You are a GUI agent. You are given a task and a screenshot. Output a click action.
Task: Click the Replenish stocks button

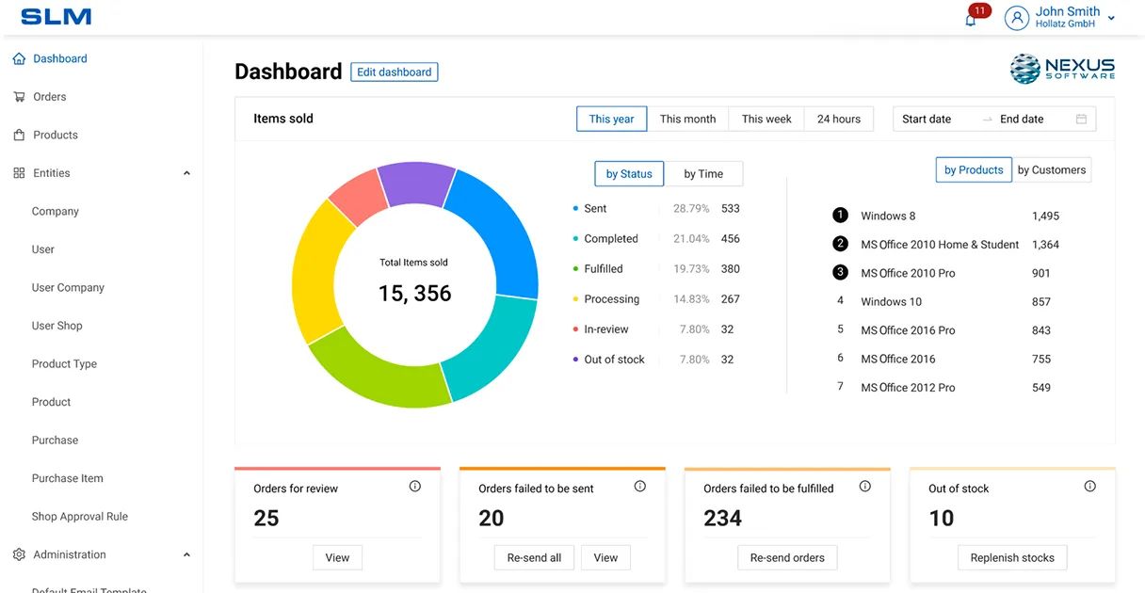(1012, 558)
